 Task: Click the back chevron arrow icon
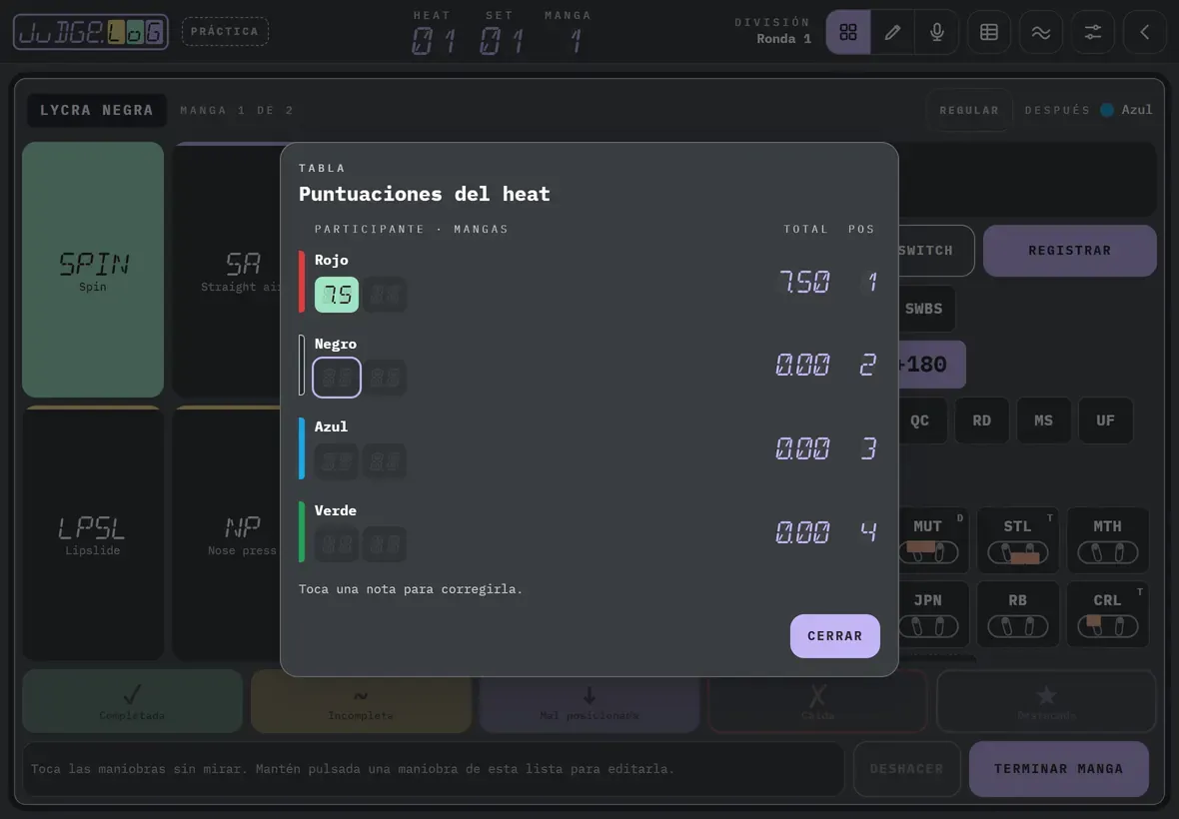pos(1144,32)
